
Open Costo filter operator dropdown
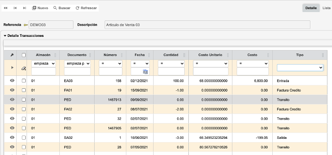coord(253,64)
